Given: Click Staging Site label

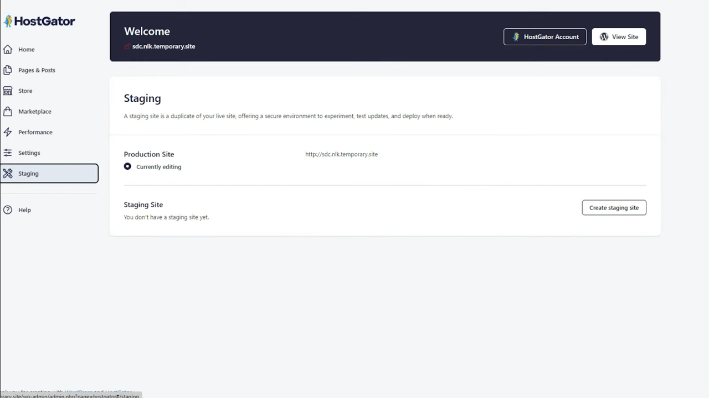Looking at the screenshot, I should [x=143, y=205].
